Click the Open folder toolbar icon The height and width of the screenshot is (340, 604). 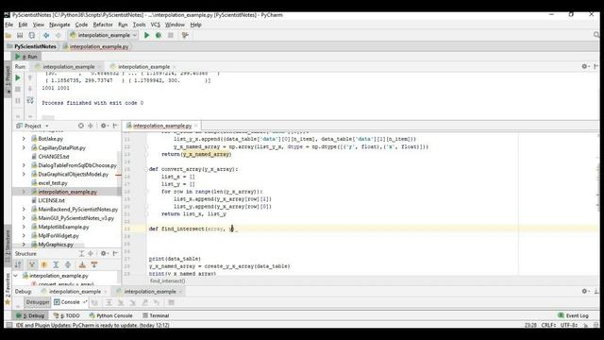point(8,35)
